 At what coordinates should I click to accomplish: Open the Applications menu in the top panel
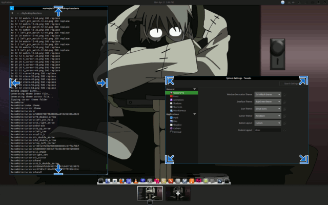pos(7,2)
